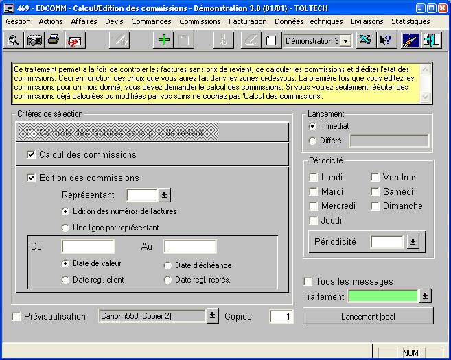Click the Du start date field
The height and width of the screenshot is (360, 451).
coord(88,246)
